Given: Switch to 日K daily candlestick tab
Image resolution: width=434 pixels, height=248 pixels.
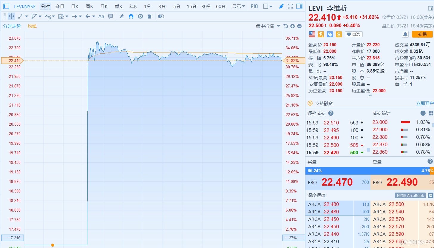Looking at the screenshot, I should [75, 6].
